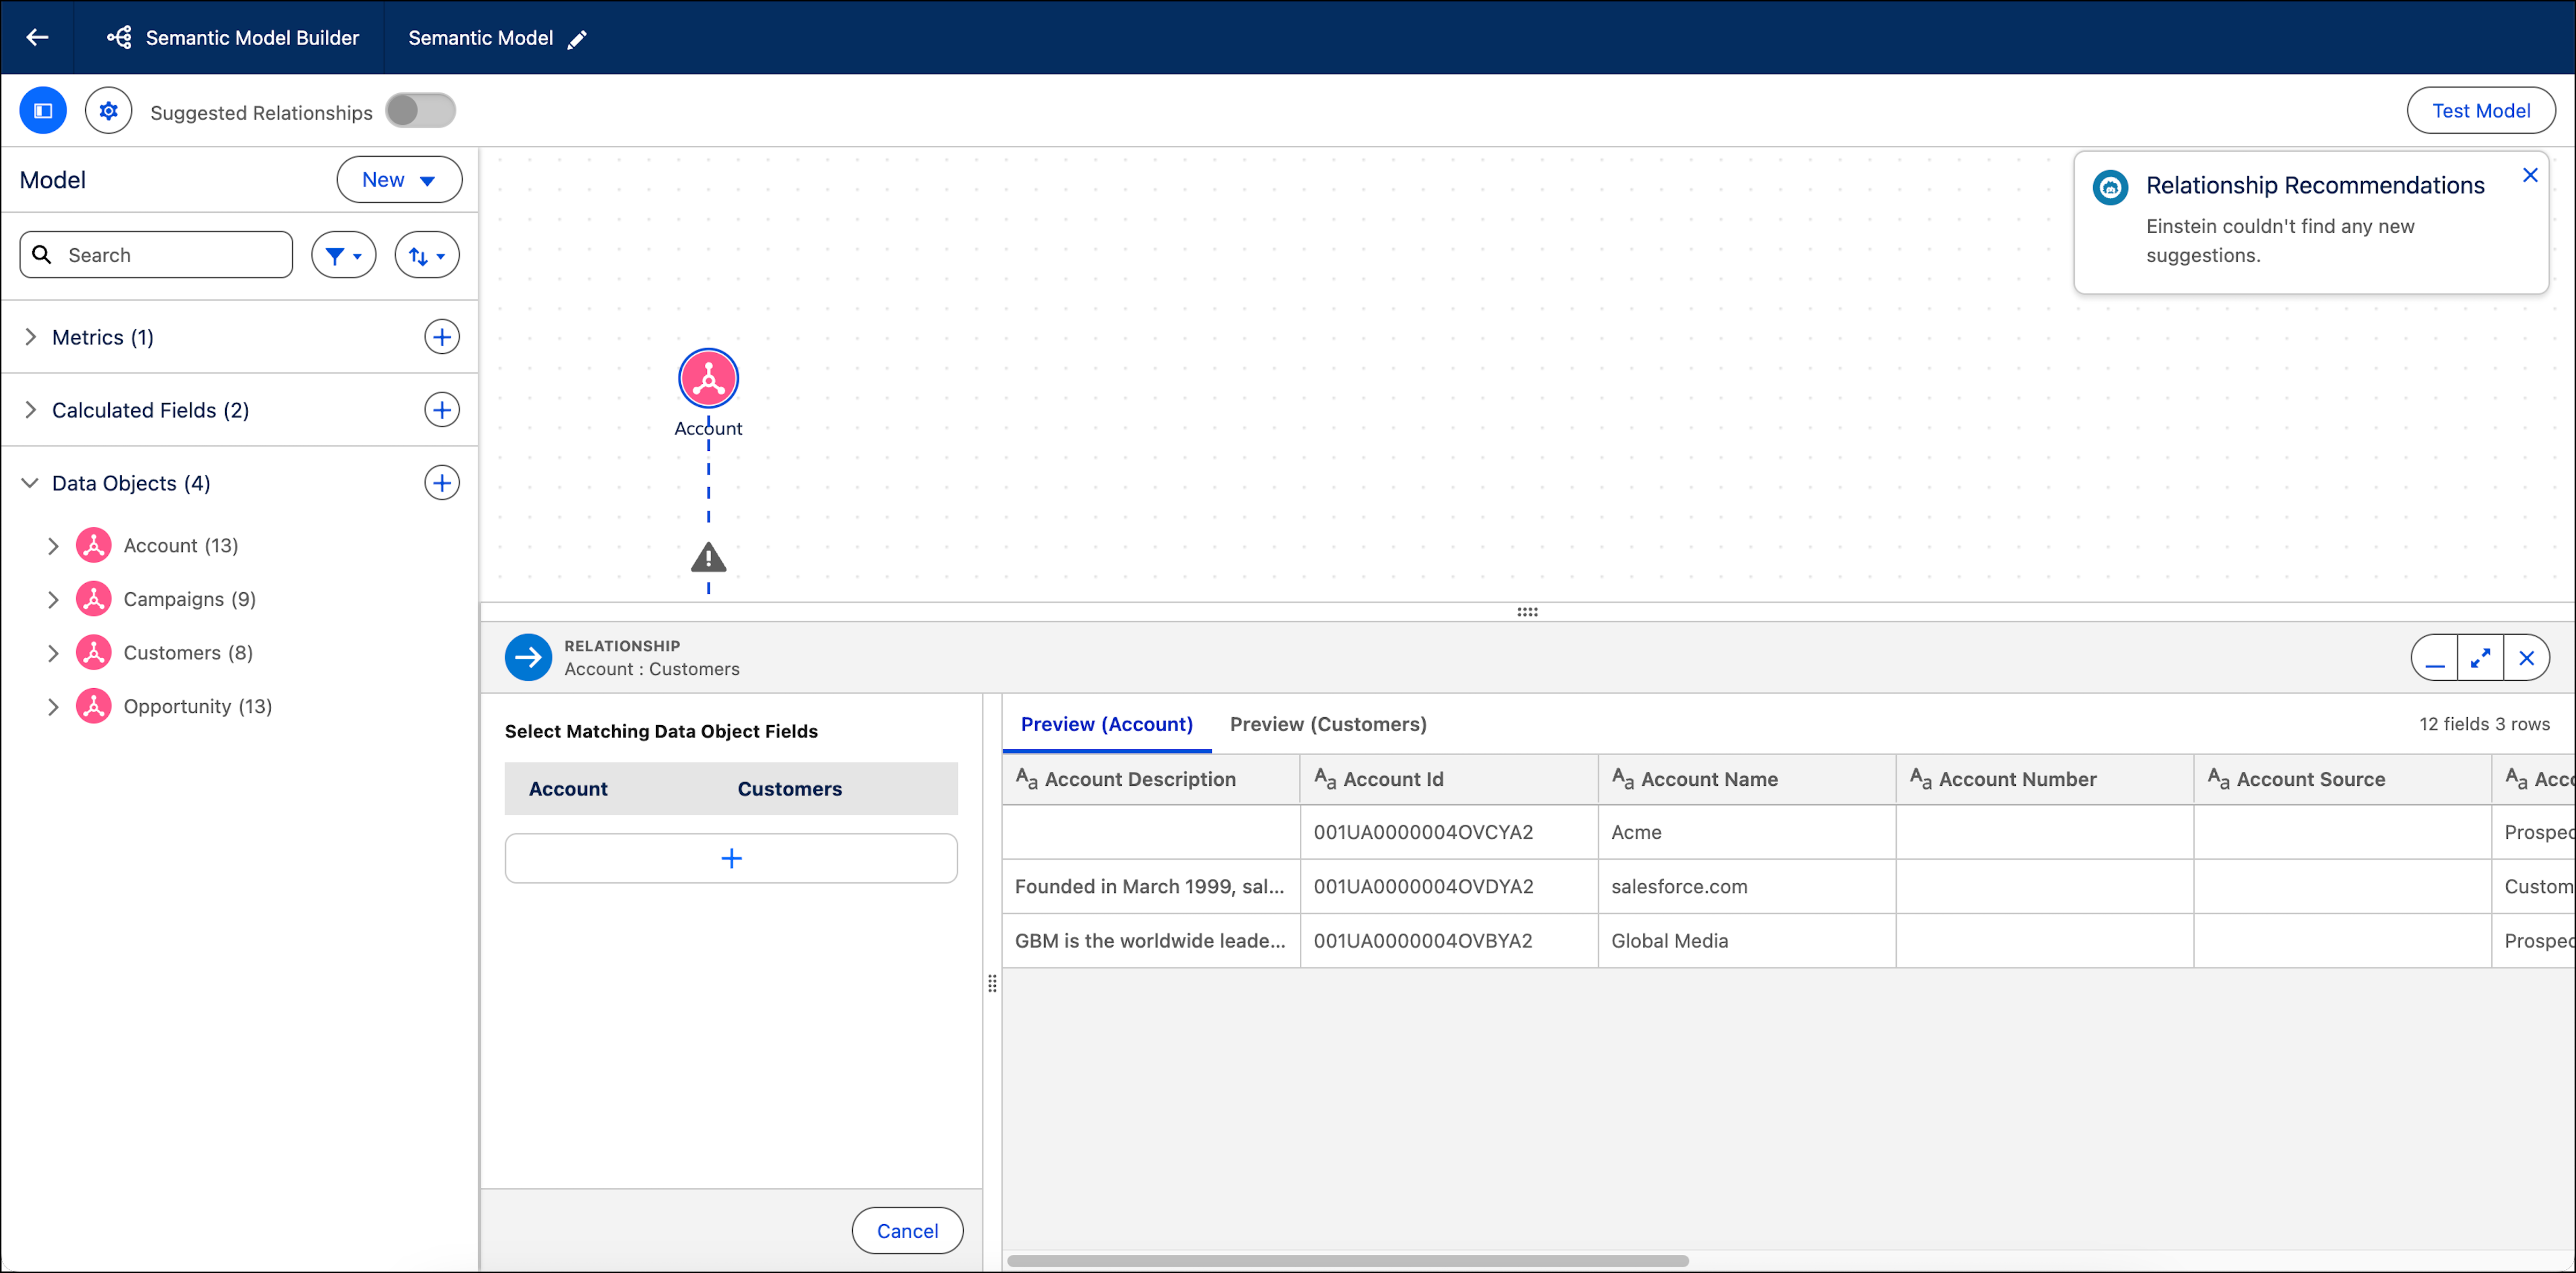
Task: Expand the relationship panel to full size
Action: [x=2480, y=659]
